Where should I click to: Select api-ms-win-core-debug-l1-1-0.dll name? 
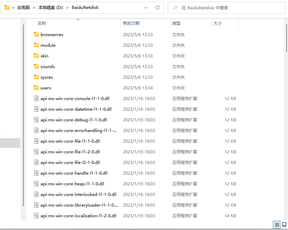[74, 120]
